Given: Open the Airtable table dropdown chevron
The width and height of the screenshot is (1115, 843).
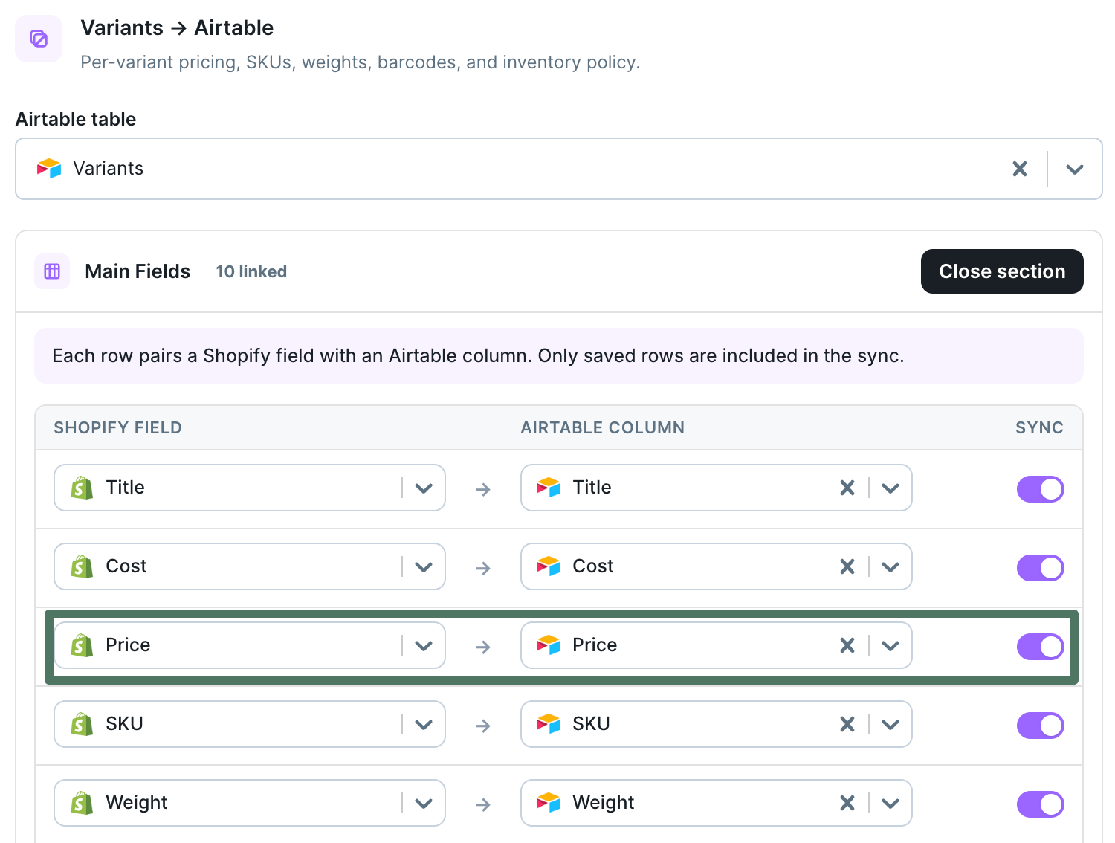Looking at the screenshot, I should (1074, 169).
